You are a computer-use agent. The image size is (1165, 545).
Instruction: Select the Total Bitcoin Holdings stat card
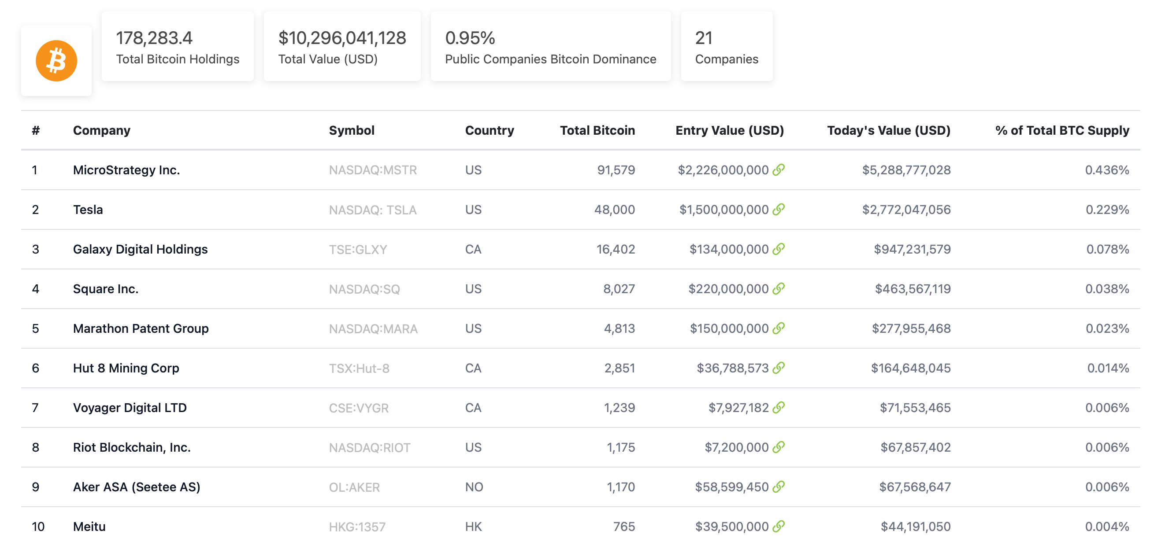click(178, 47)
